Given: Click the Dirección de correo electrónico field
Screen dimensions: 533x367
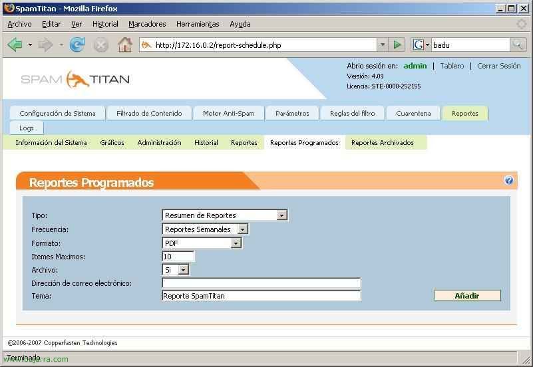Looking at the screenshot, I should point(262,283).
